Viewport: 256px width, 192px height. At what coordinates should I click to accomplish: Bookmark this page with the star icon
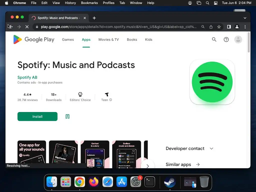219,27
